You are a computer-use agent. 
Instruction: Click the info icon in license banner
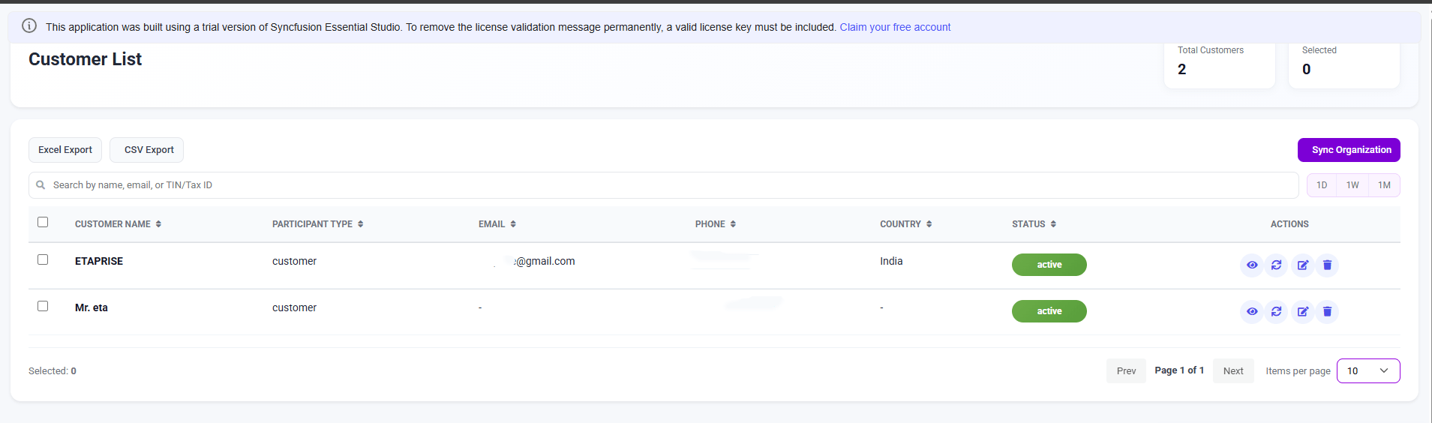[29, 26]
